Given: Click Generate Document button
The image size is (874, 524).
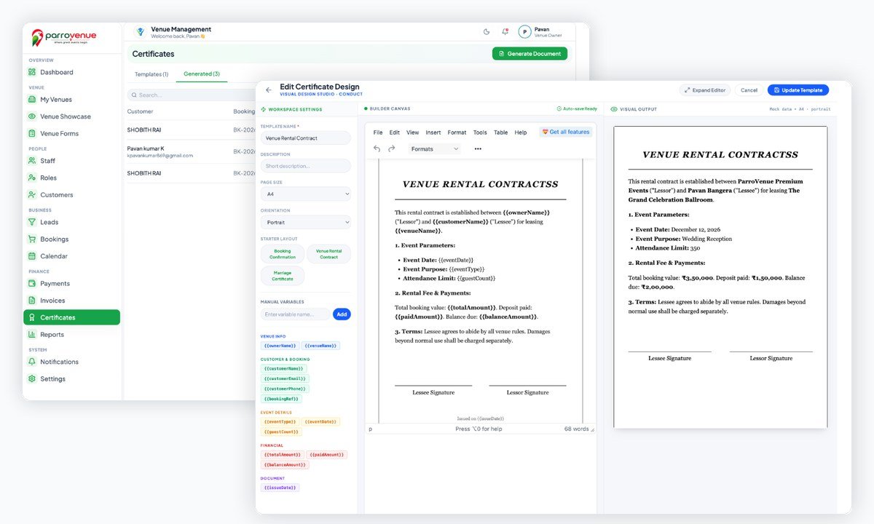Looking at the screenshot, I should pos(529,54).
